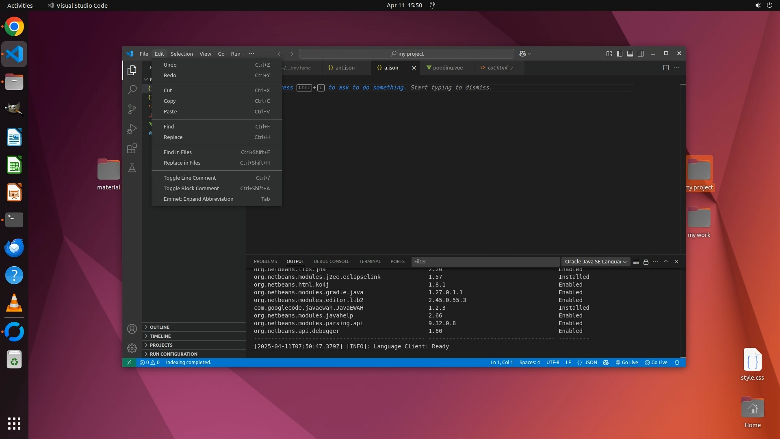Open the Testing flask icon
780x439 pixels.
click(132, 168)
